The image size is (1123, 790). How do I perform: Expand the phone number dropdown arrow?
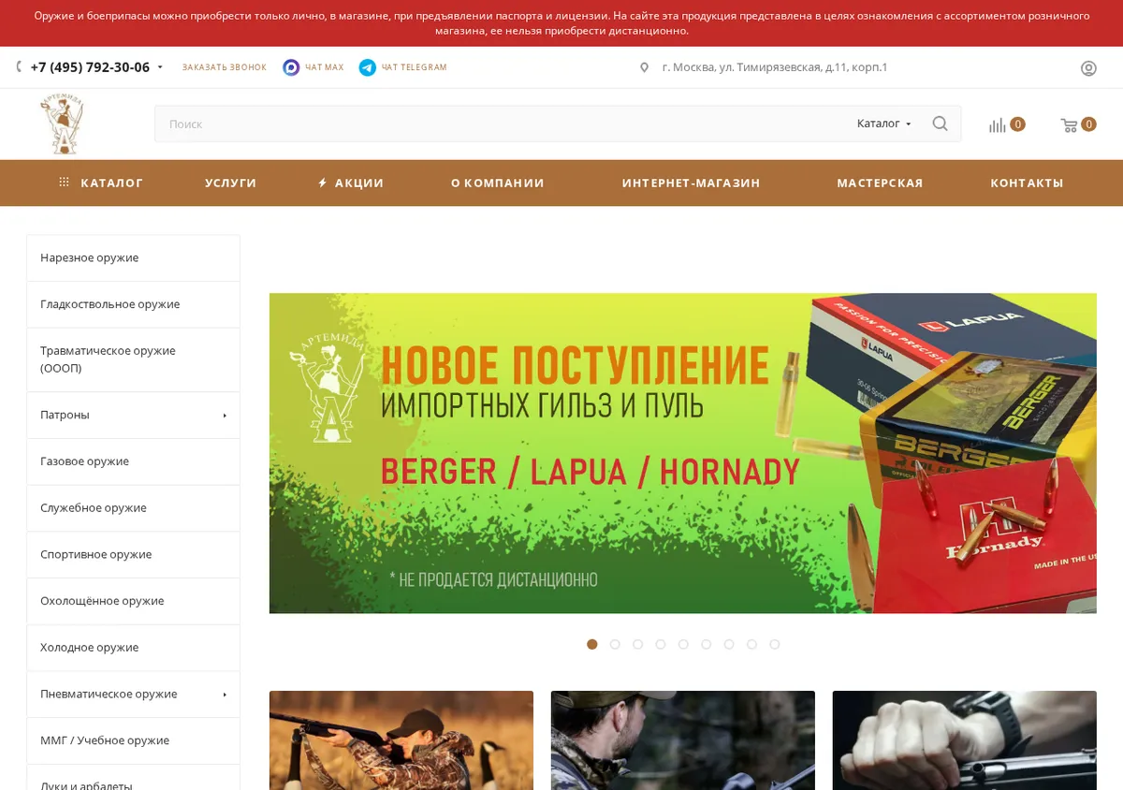[160, 67]
